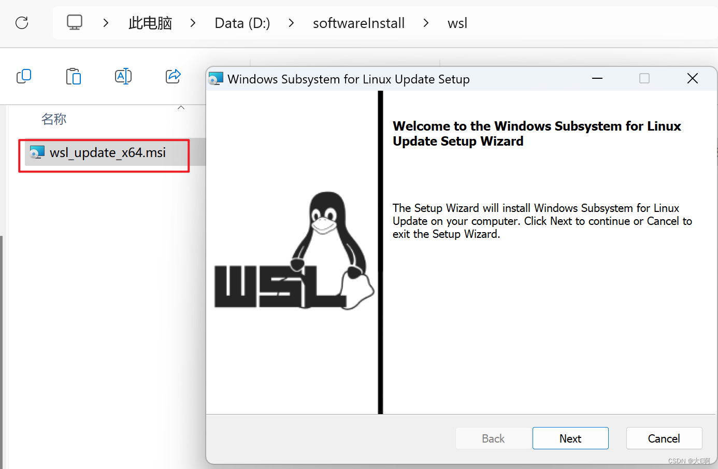This screenshot has width=718, height=469.
Task: Click the computer monitor icon in address bar
Action: (x=75, y=22)
